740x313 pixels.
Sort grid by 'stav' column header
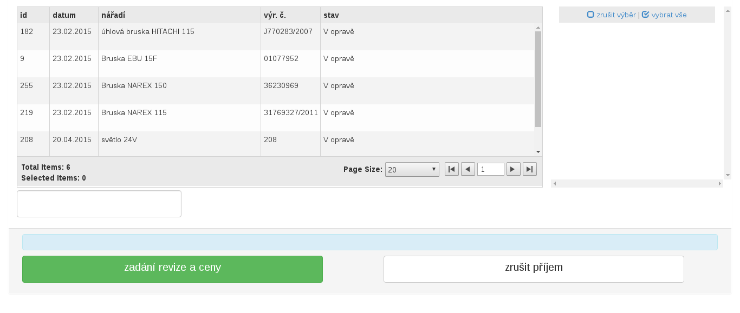(x=331, y=15)
